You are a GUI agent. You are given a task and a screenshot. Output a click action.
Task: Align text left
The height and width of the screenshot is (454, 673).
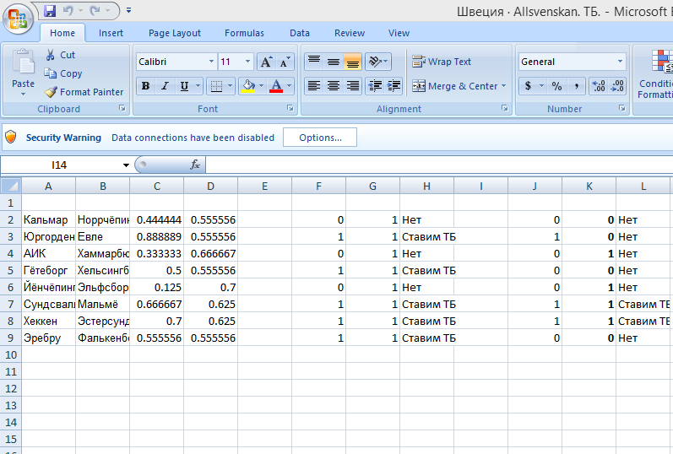pos(314,86)
